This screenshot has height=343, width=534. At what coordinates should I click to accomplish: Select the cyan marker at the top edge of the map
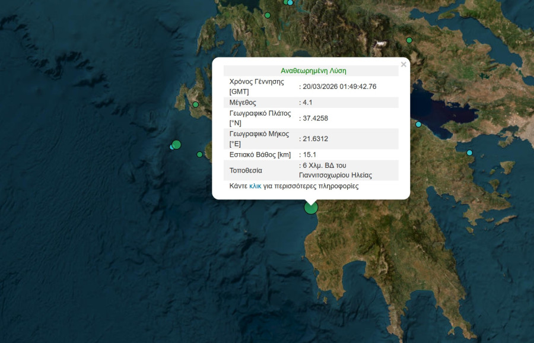290,2
